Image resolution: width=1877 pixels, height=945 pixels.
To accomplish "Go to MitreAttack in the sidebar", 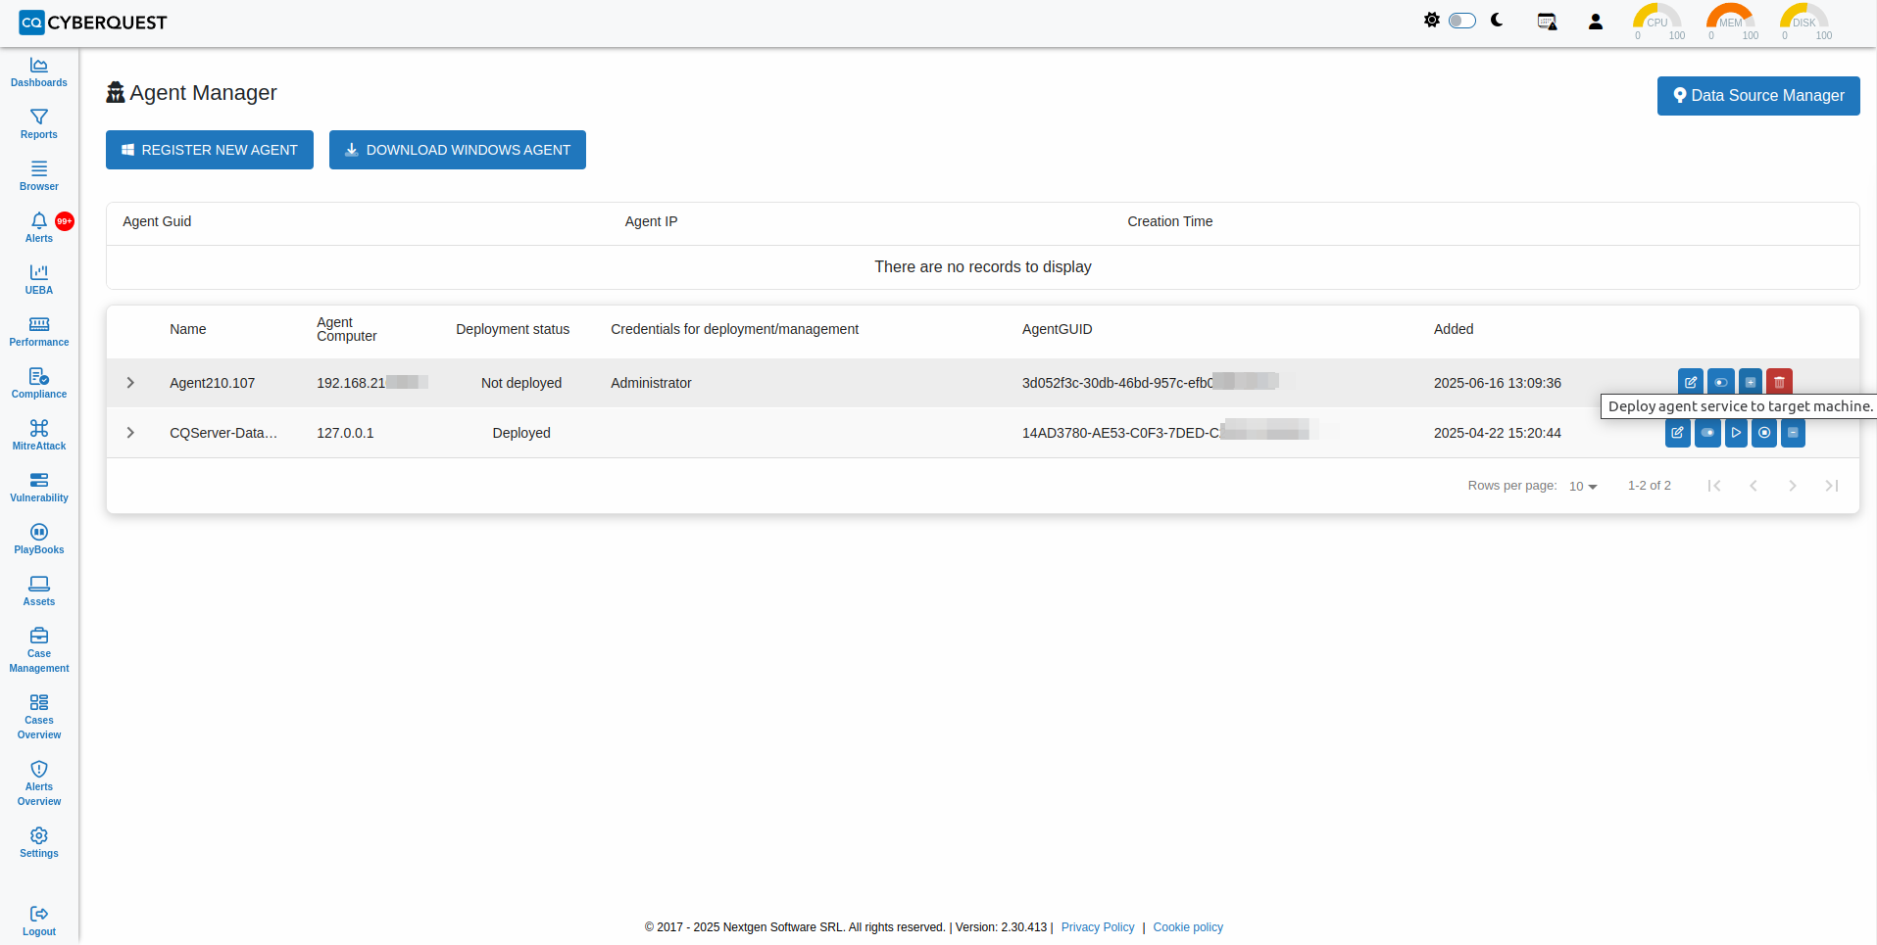I will [39, 435].
